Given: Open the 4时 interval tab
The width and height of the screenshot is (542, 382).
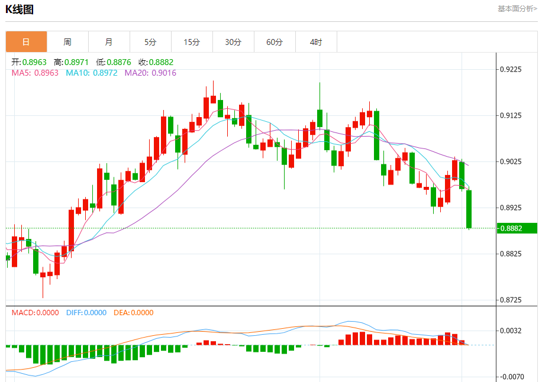Looking at the screenshot, I should (317, 42).
